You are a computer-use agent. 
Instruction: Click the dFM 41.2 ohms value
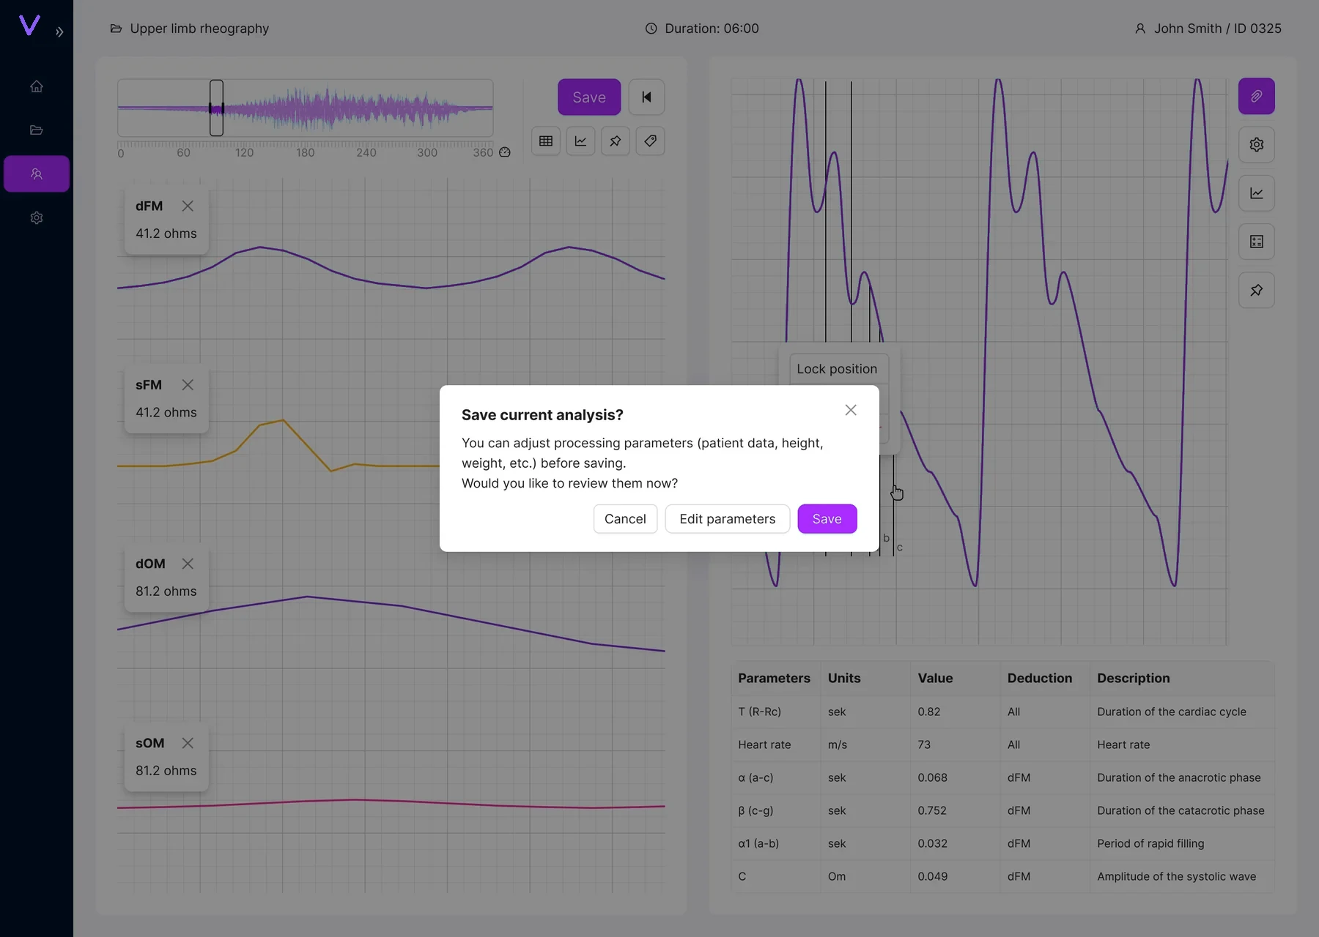(x=166, y=234)
